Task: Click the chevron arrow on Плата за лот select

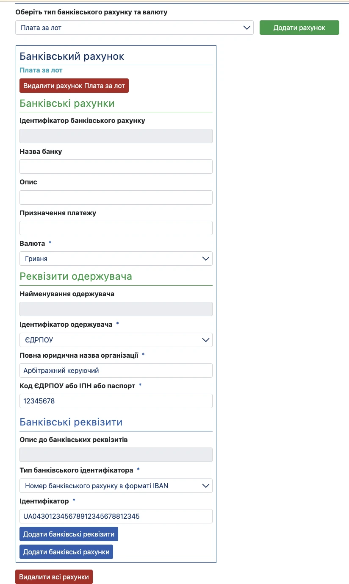Action: click(247, 28)
